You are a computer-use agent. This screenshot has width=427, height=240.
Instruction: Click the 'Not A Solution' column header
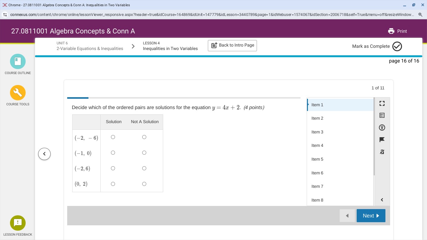[x=145, y=122]
